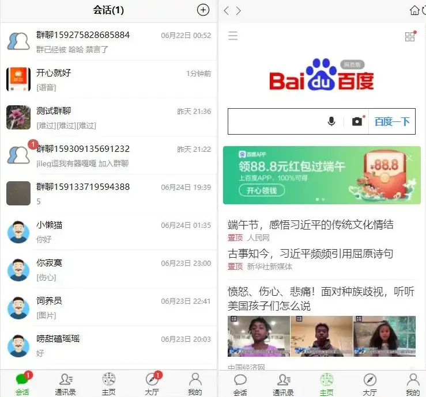This screenshot has width=426, height=397.
Task: Open the 领88.8元红包过端午 banner
Action: 322,175
